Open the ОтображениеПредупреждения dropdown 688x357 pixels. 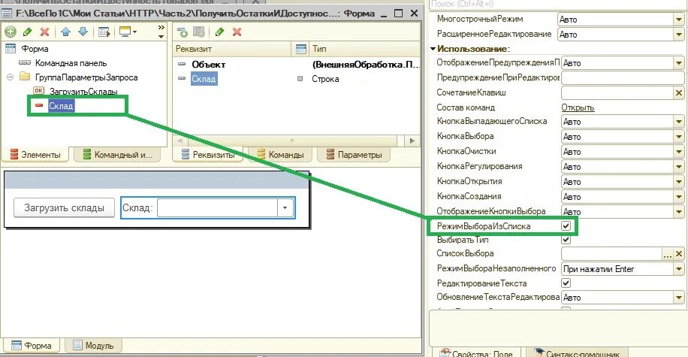click(679, 63)
